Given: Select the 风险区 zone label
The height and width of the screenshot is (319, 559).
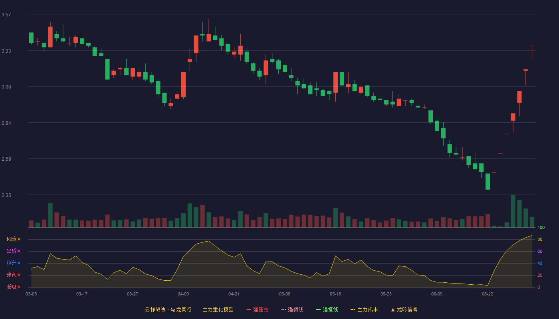Looking at the screenshot, I should (14, 239).
